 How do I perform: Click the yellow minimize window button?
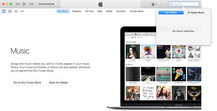point(7,4)
